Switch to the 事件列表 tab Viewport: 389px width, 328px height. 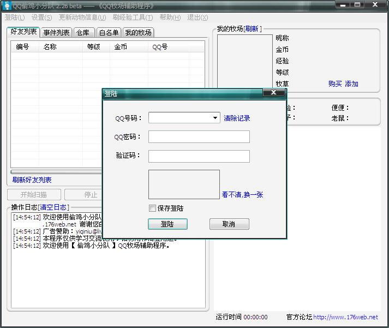pos(56,33)
